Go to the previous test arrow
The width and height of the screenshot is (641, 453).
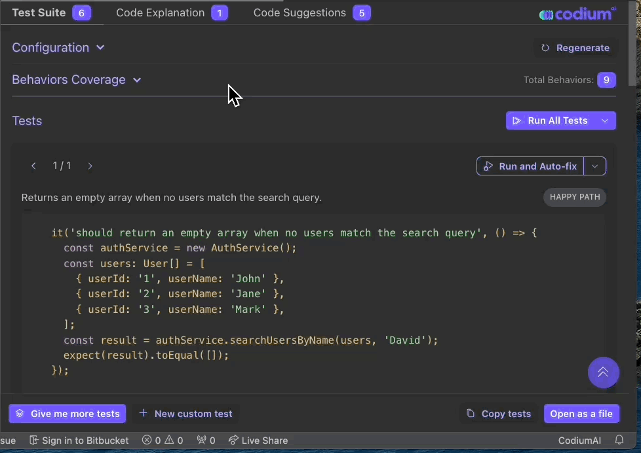click(x=34, y=166)
